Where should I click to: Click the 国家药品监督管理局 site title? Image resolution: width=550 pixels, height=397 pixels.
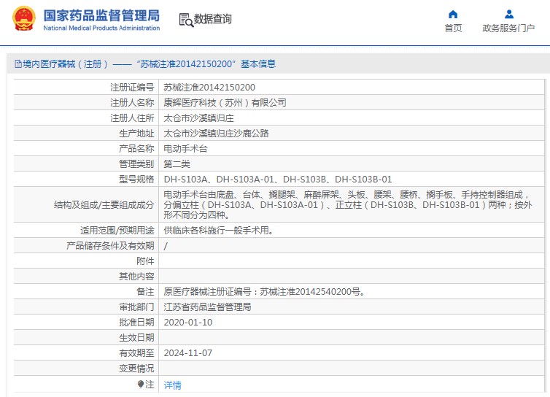pos(101,15)
